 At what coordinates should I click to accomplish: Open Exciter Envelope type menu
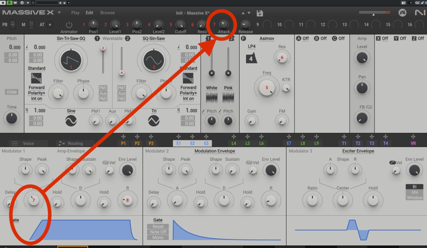[x=358, y=151]
